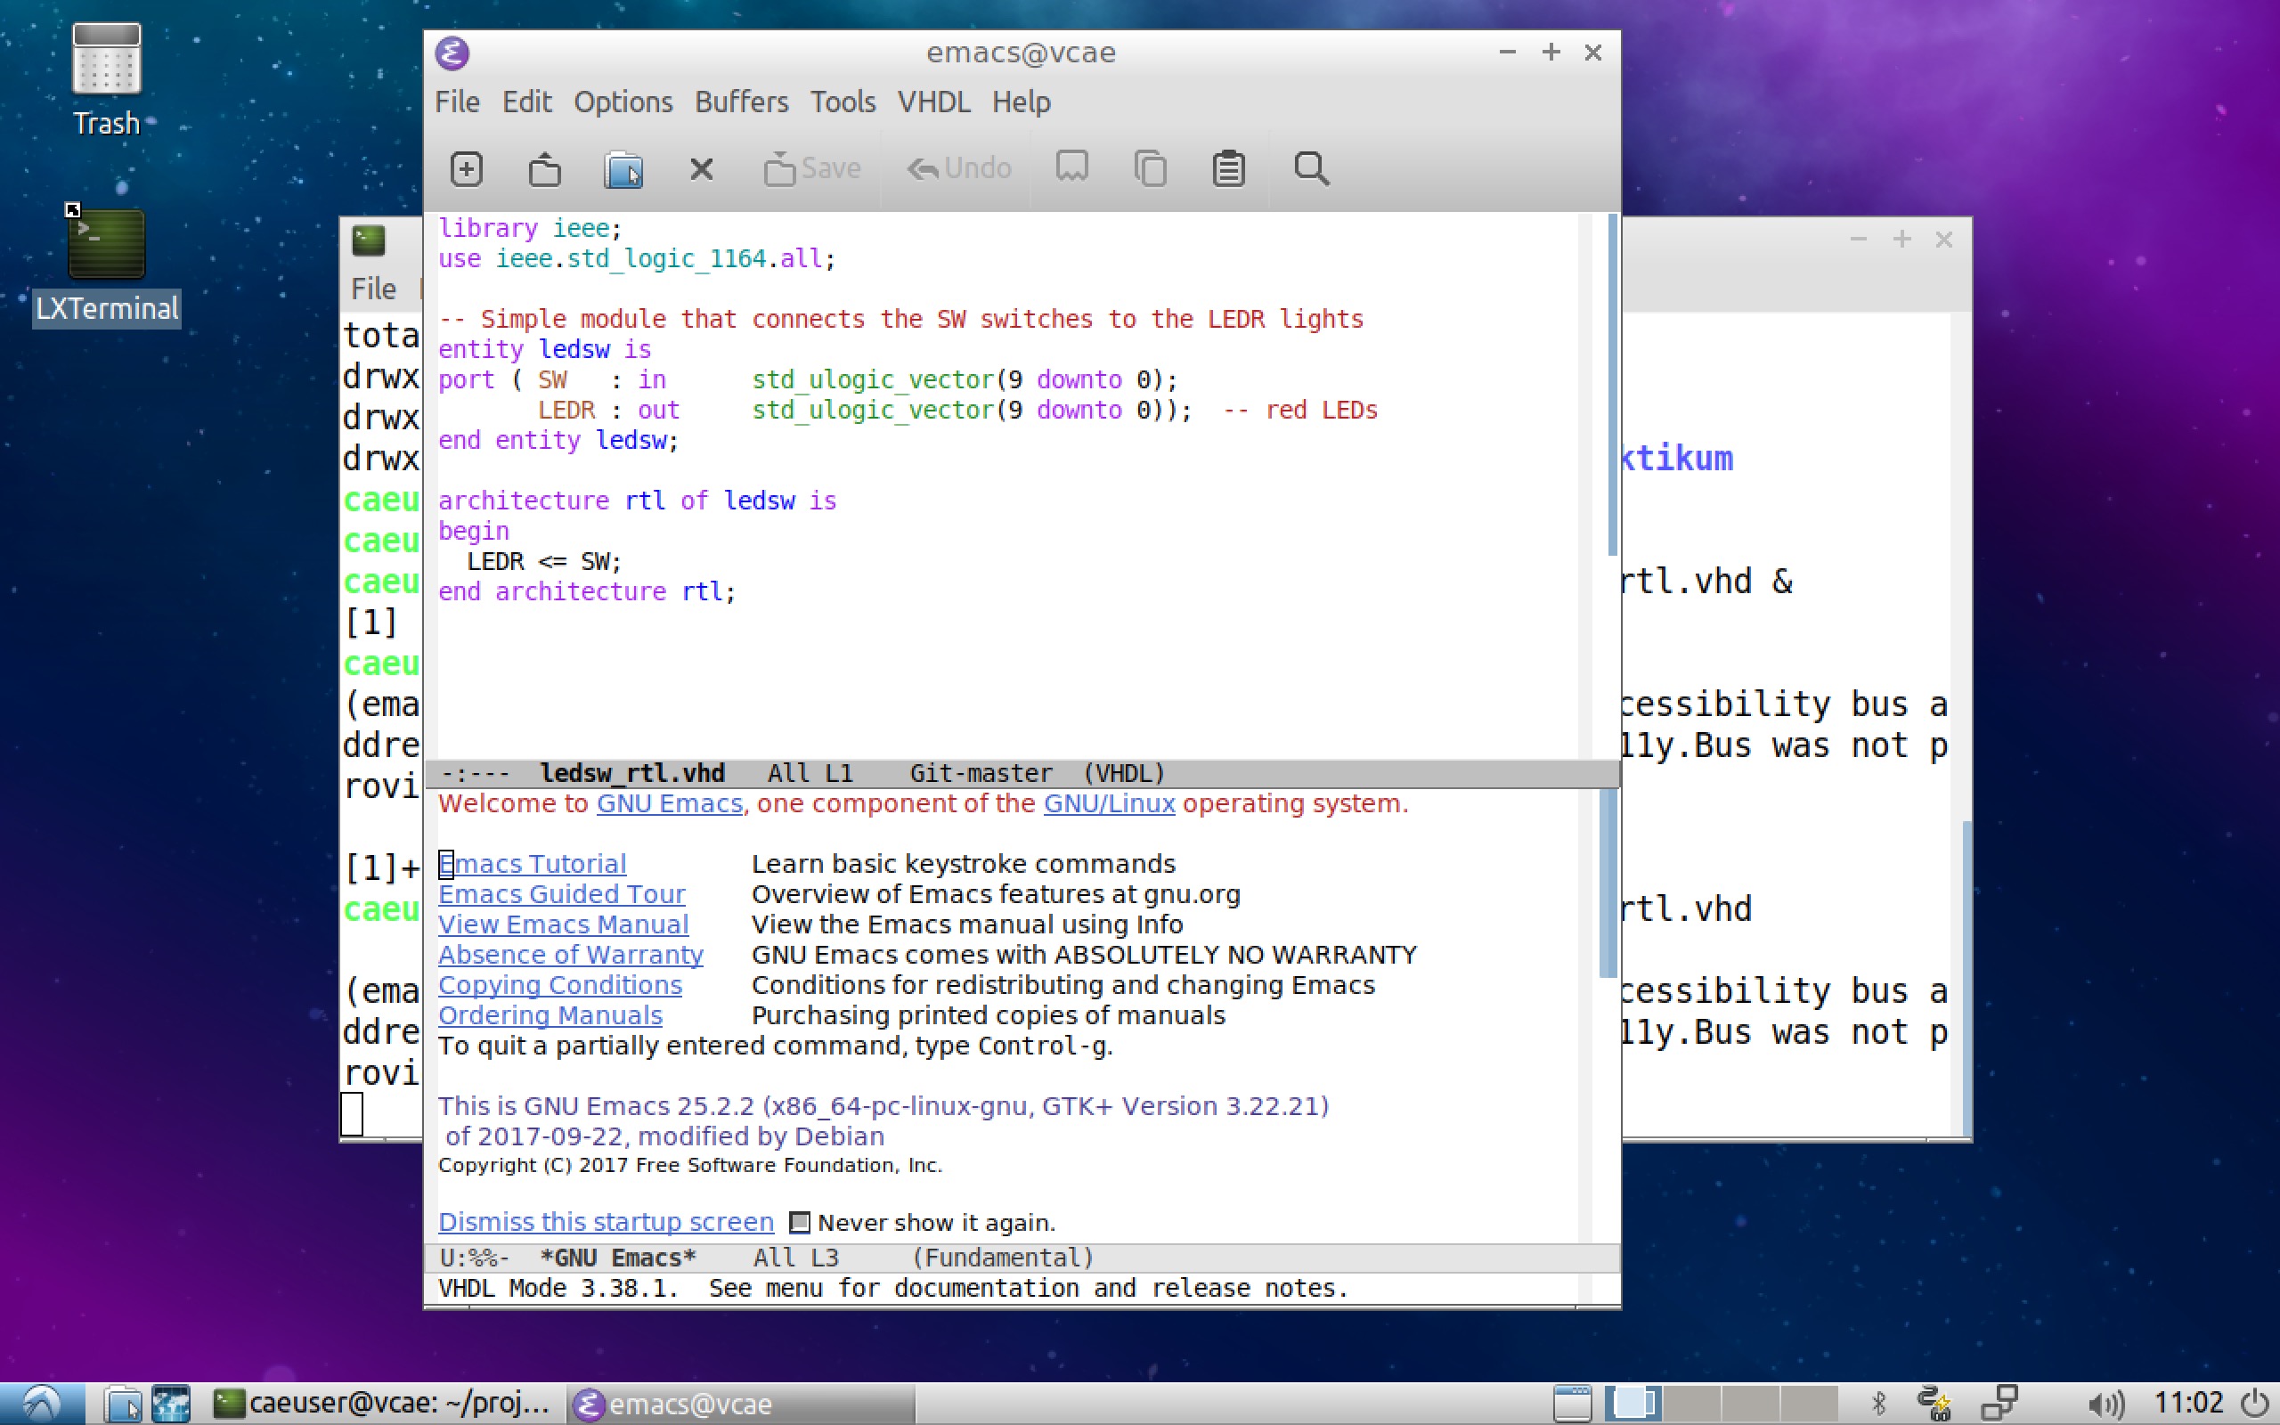Switch to caeuser@vcae terminal taskbar button
Screen dimensions: 2280x1425
coord(381,1405)
